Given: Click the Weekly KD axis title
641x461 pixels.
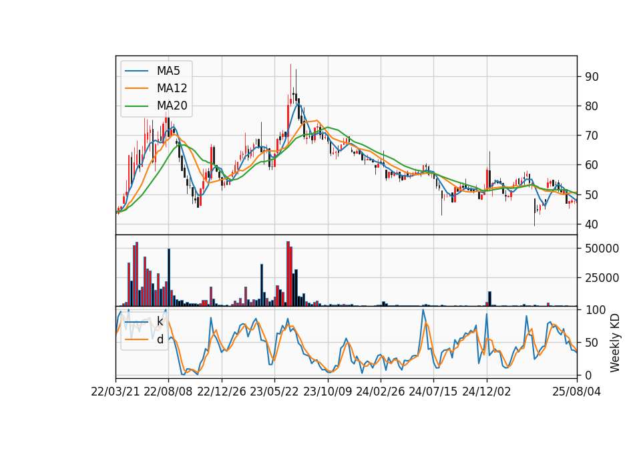Looking at the screenshot, I should click(x=615, y=343).
